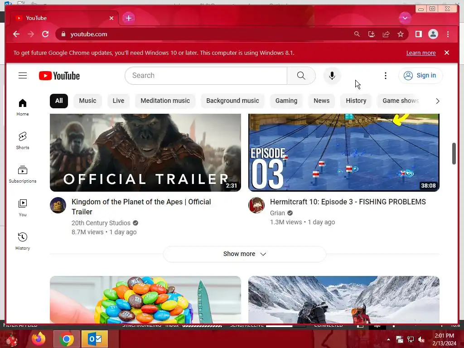Go back with browser back arrow

pyautogui.click(x=16, y=34)
